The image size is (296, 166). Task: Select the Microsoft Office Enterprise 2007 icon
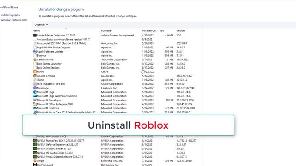click(x=35, y=104)
